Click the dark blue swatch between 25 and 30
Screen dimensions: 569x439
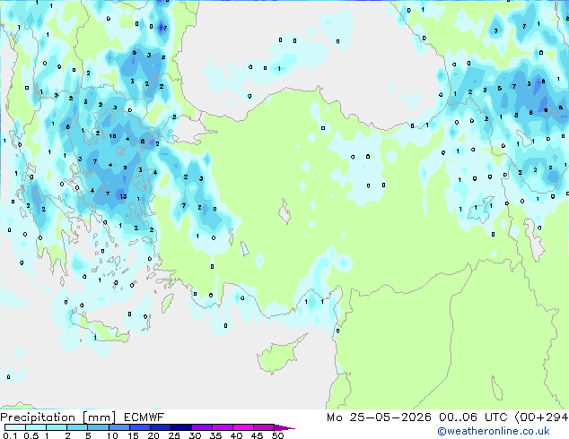point(180,427)
